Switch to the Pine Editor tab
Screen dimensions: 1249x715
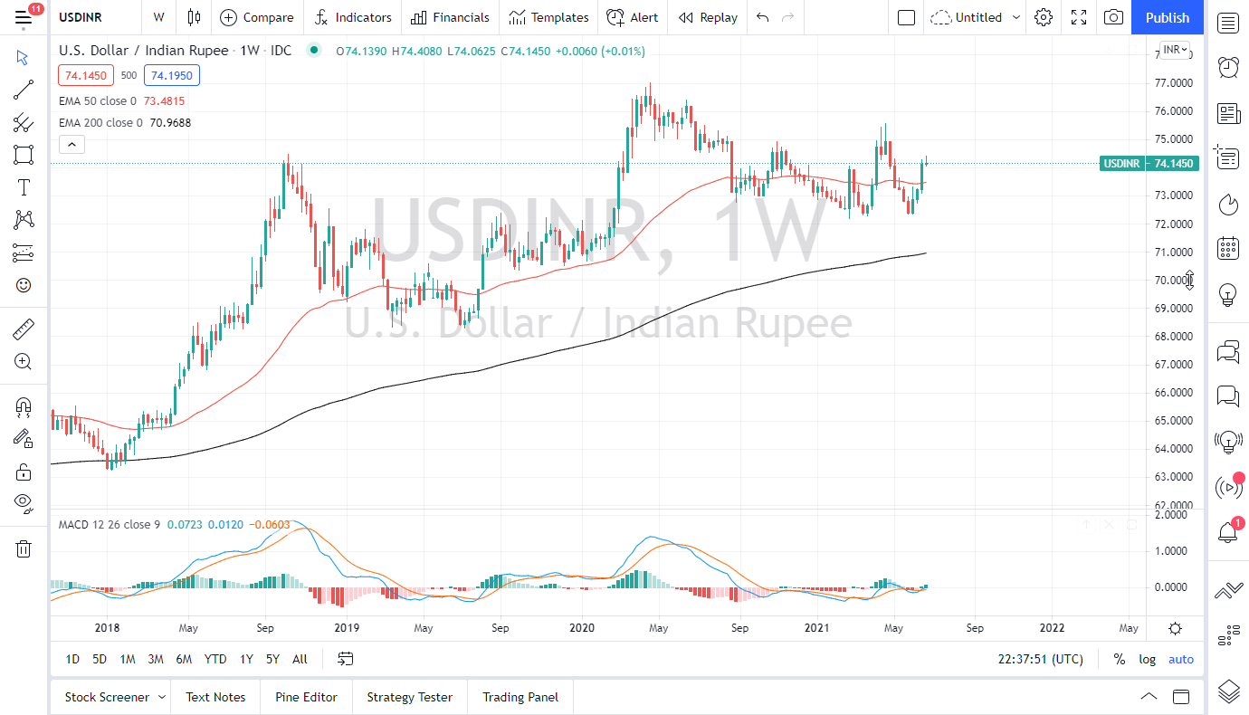tap(306, 697)
